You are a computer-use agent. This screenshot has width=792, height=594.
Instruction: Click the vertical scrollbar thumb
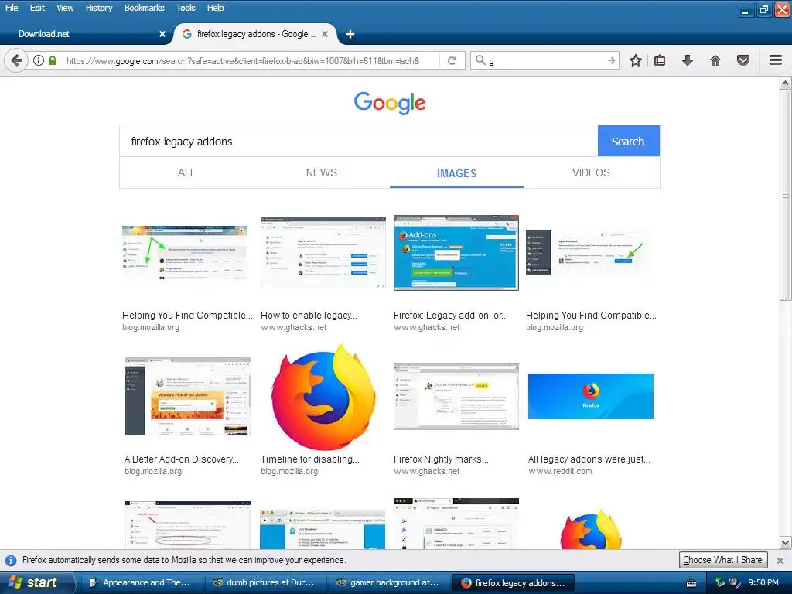click(786, 195)
